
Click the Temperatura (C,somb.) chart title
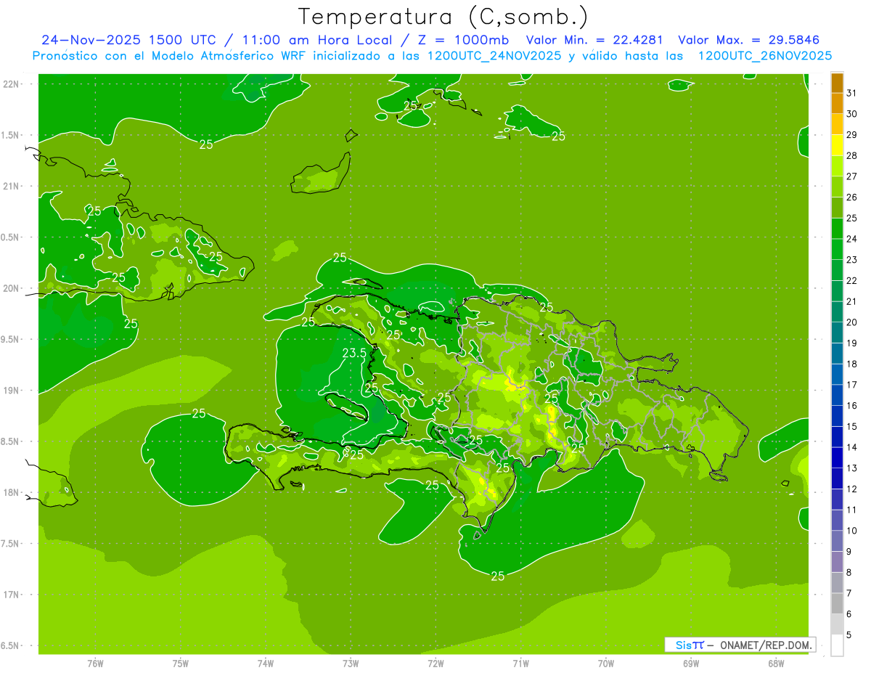(x=443, y=17)
